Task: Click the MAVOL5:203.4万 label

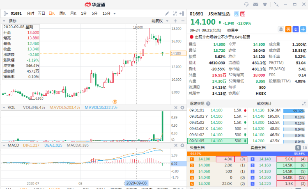Action: pyautogui.click(x=65, y=107)
